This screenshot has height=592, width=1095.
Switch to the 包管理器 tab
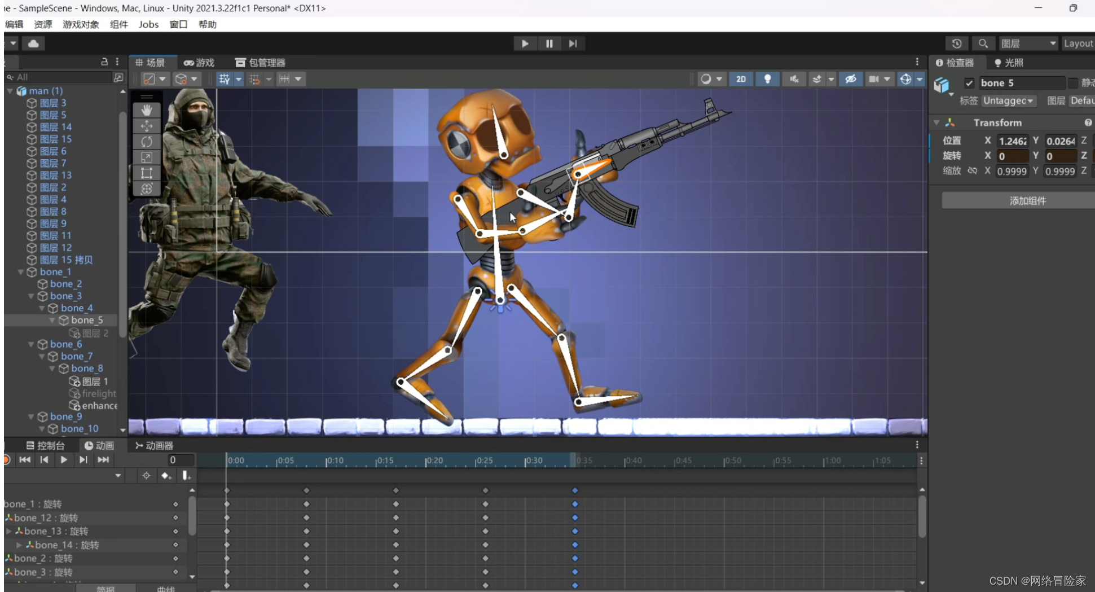(261, 63)
